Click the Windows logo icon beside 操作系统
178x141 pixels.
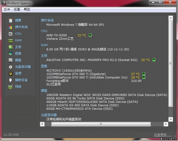point(11,27)
